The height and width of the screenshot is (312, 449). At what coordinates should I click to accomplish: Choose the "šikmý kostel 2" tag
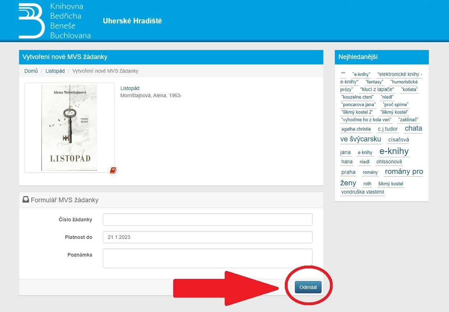pyautogui.click(x=357, y=112)
